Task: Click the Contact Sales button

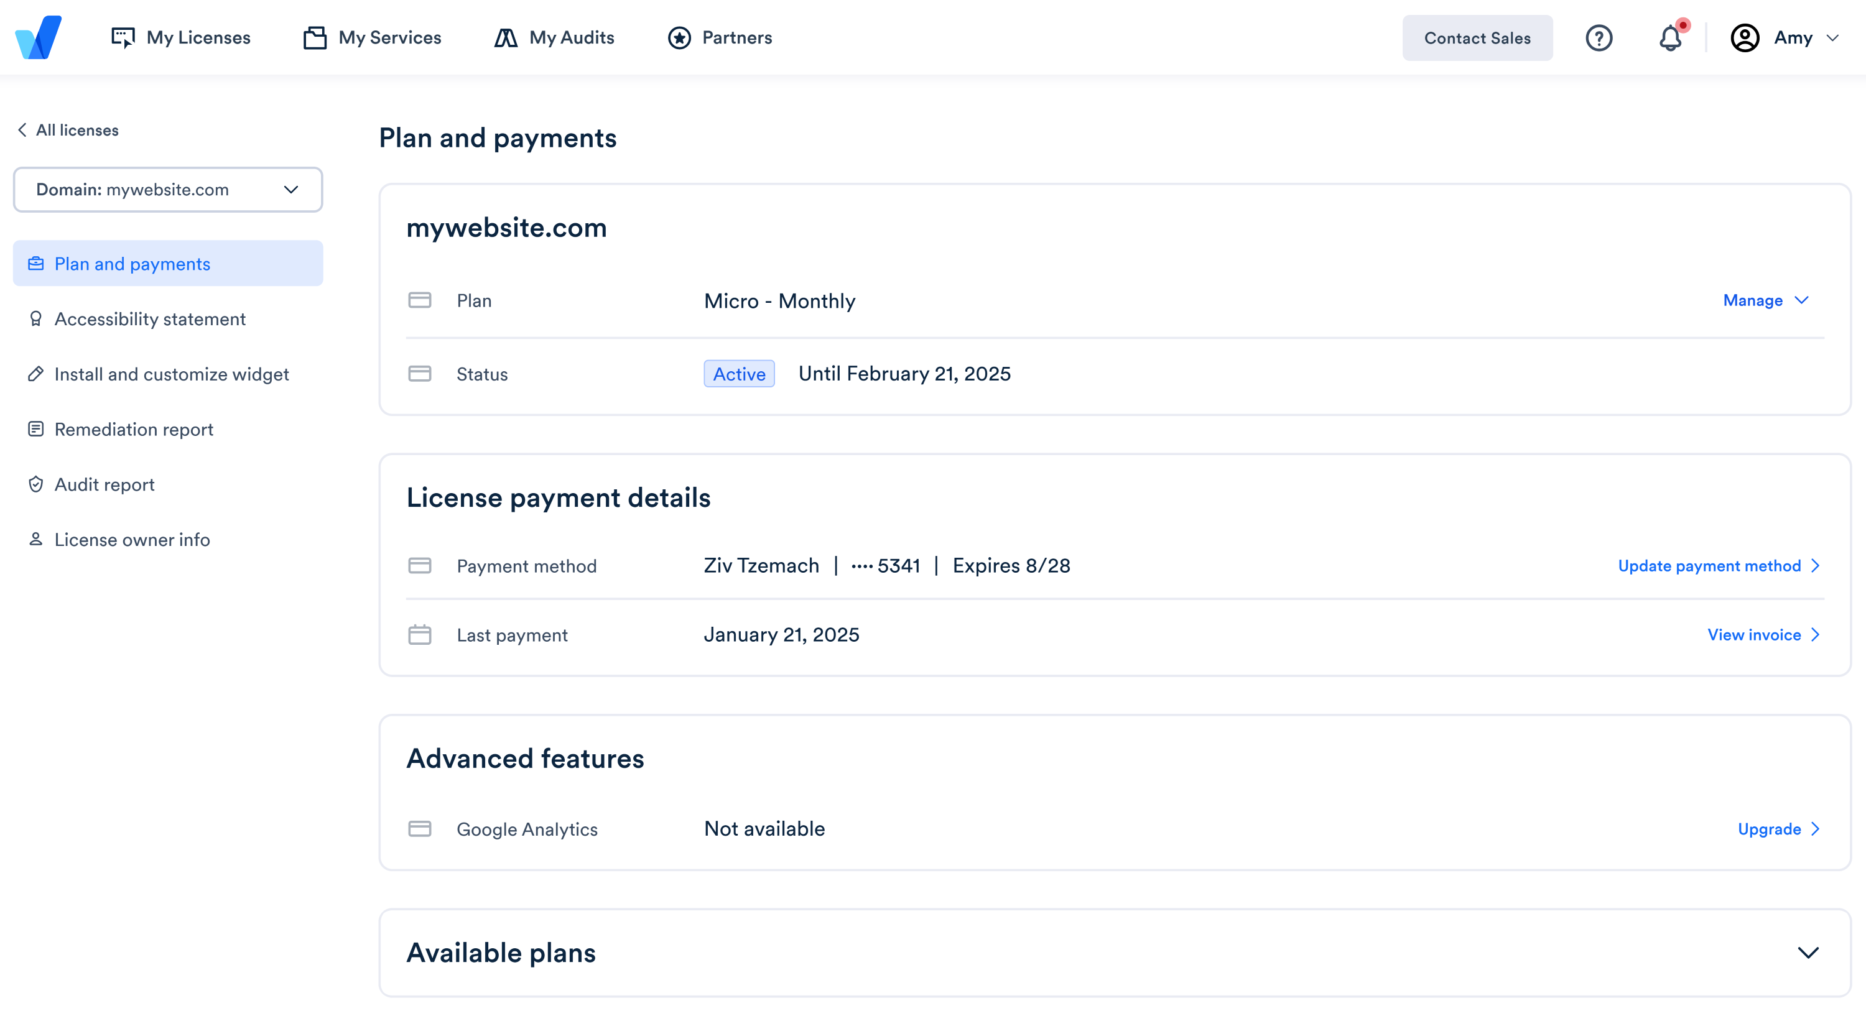Action: 1477,38
